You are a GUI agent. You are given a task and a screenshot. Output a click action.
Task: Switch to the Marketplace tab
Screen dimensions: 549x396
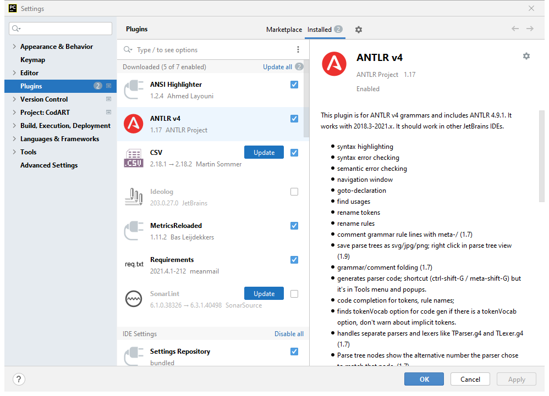(284, 30)
